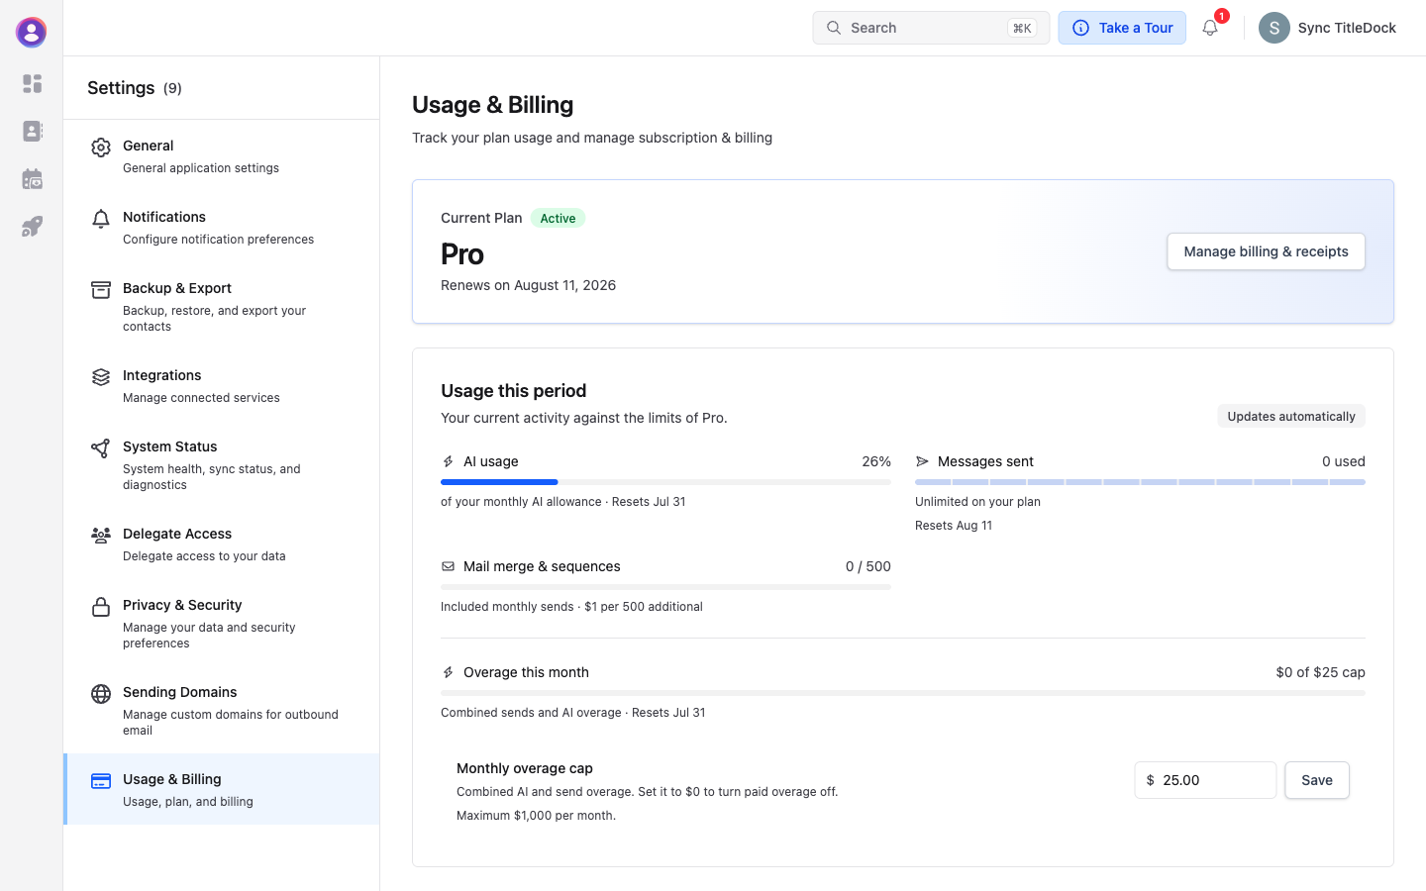Click the Integrations layers icon
Image resolution: width=1426 pixels, height=891 pixels.
(x=101, y=377)
